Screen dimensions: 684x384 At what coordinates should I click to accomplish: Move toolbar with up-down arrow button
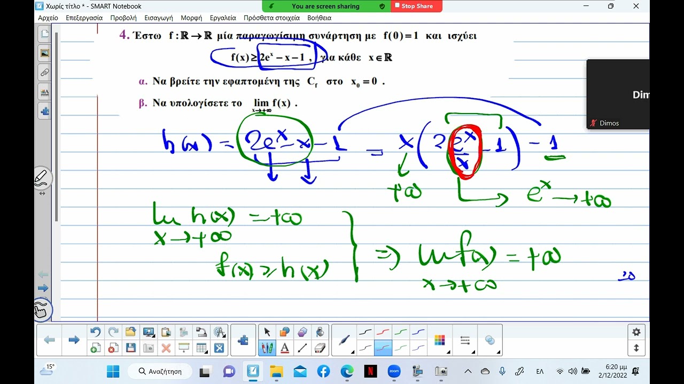(636, 348)
